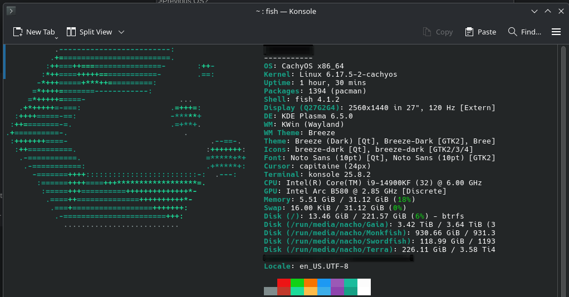Click the terminal prompt icon in title bar

[11, 11]
